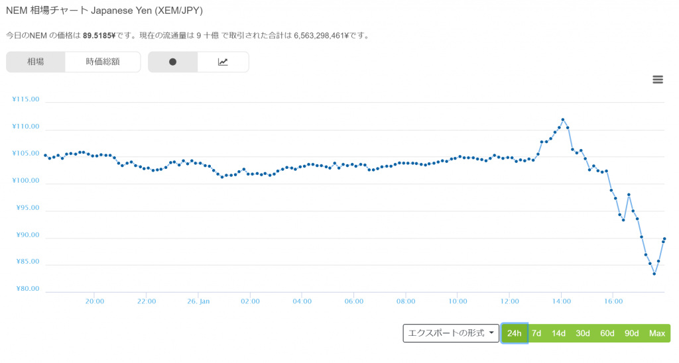Click the 26. Jan date axis label

pos(198,301)
